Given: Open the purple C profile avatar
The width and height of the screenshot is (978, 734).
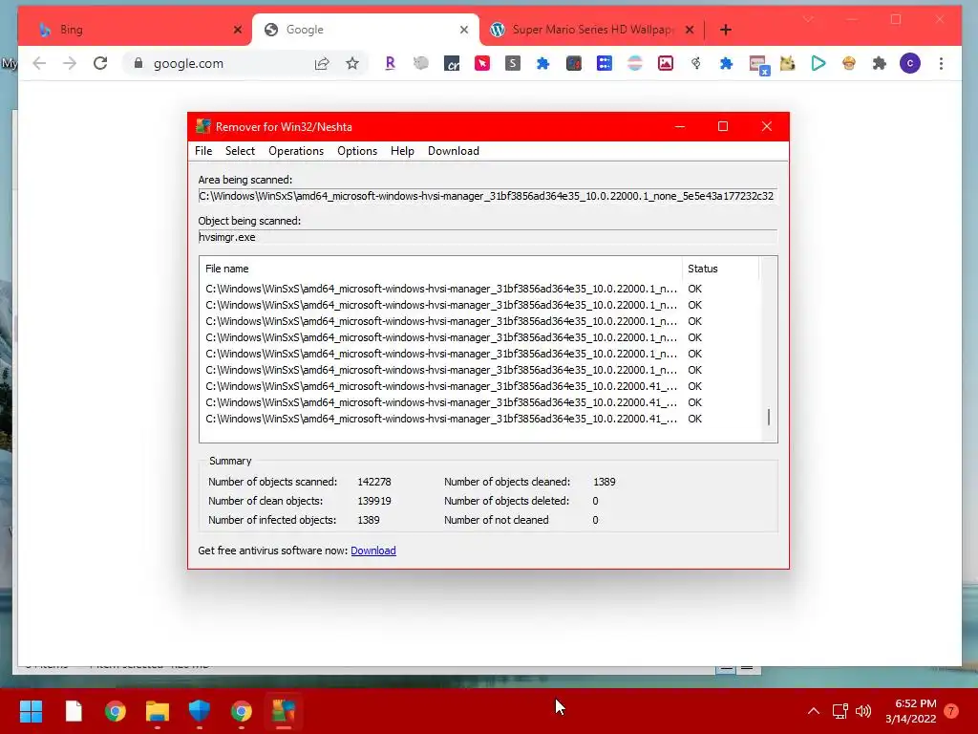Looking at the screenshot, I should 910,63.
